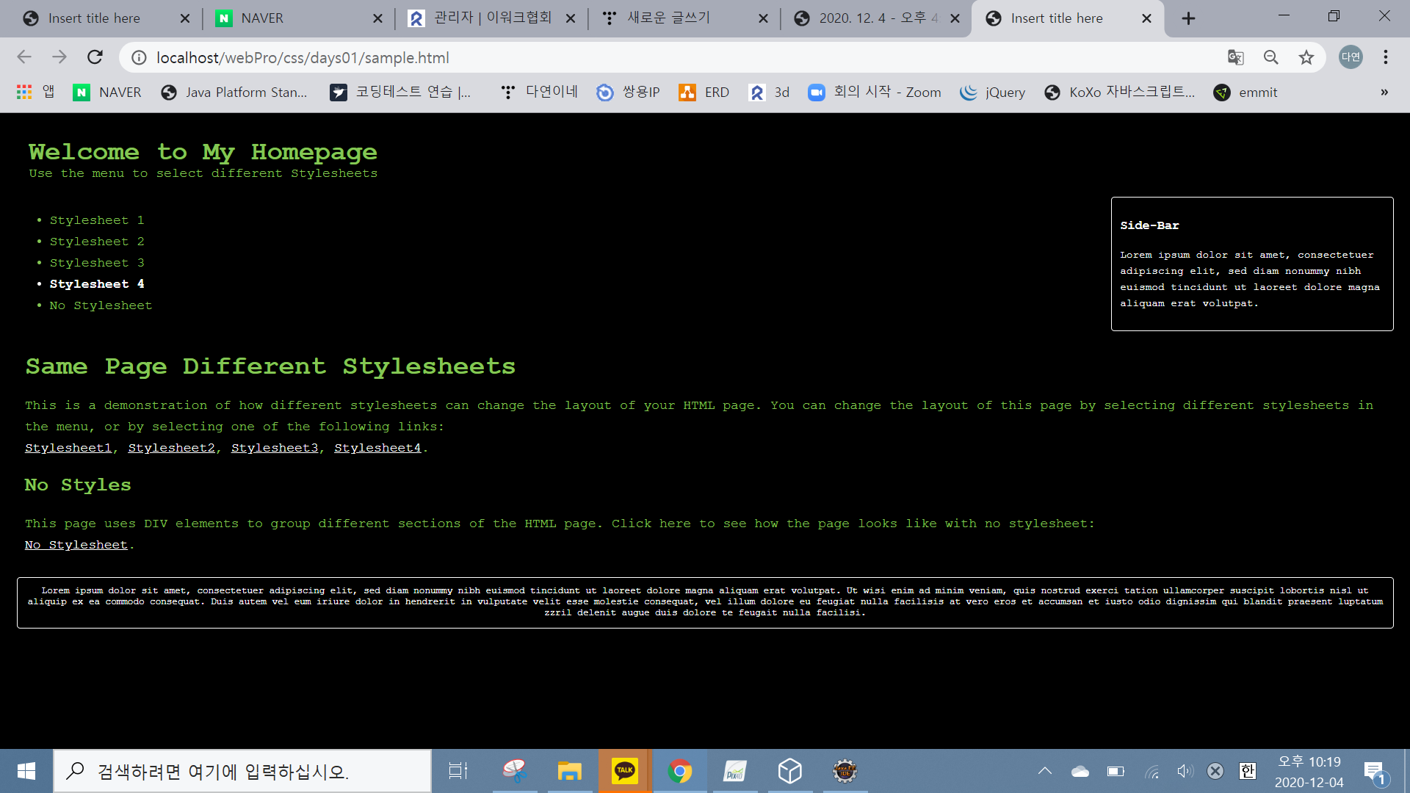Select Stylesheet 2 in the menu list
This screenshot has height=793, width=1410.
pos(97,242)
